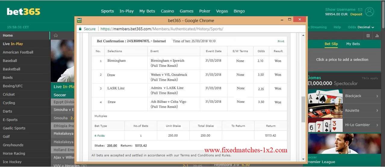Open the Games section
Image resolution: width=385 pixels, height=167 pixels.
point(187,11)
